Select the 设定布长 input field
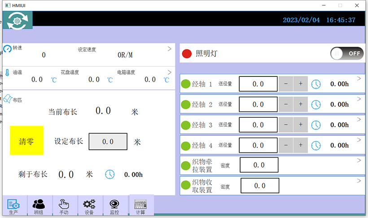 click(108, 142)
